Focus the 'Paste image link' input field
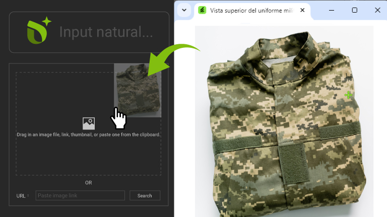387x217 pixels. point(80,195)
